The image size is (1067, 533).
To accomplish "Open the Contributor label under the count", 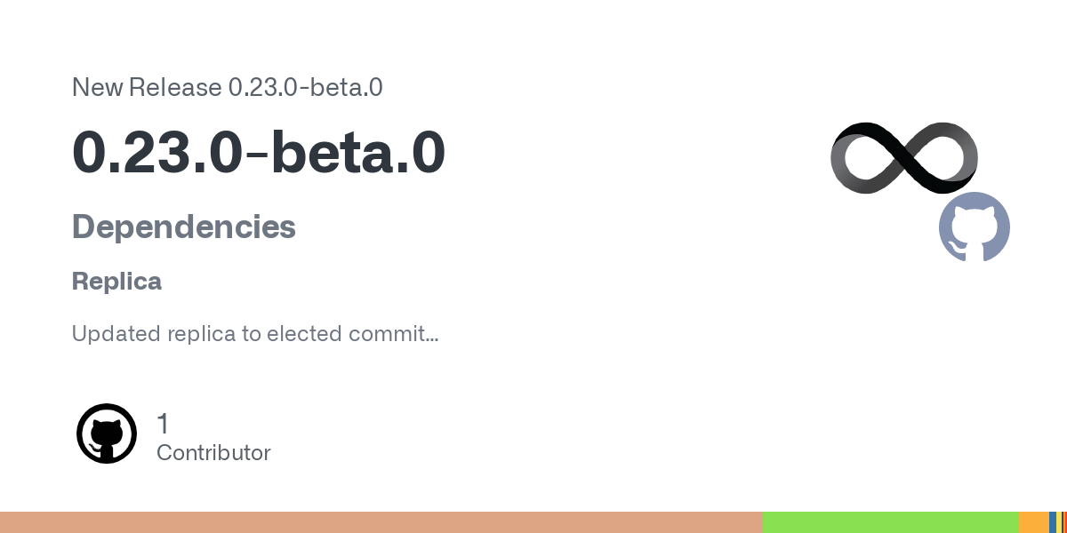I will pos(213,452).
